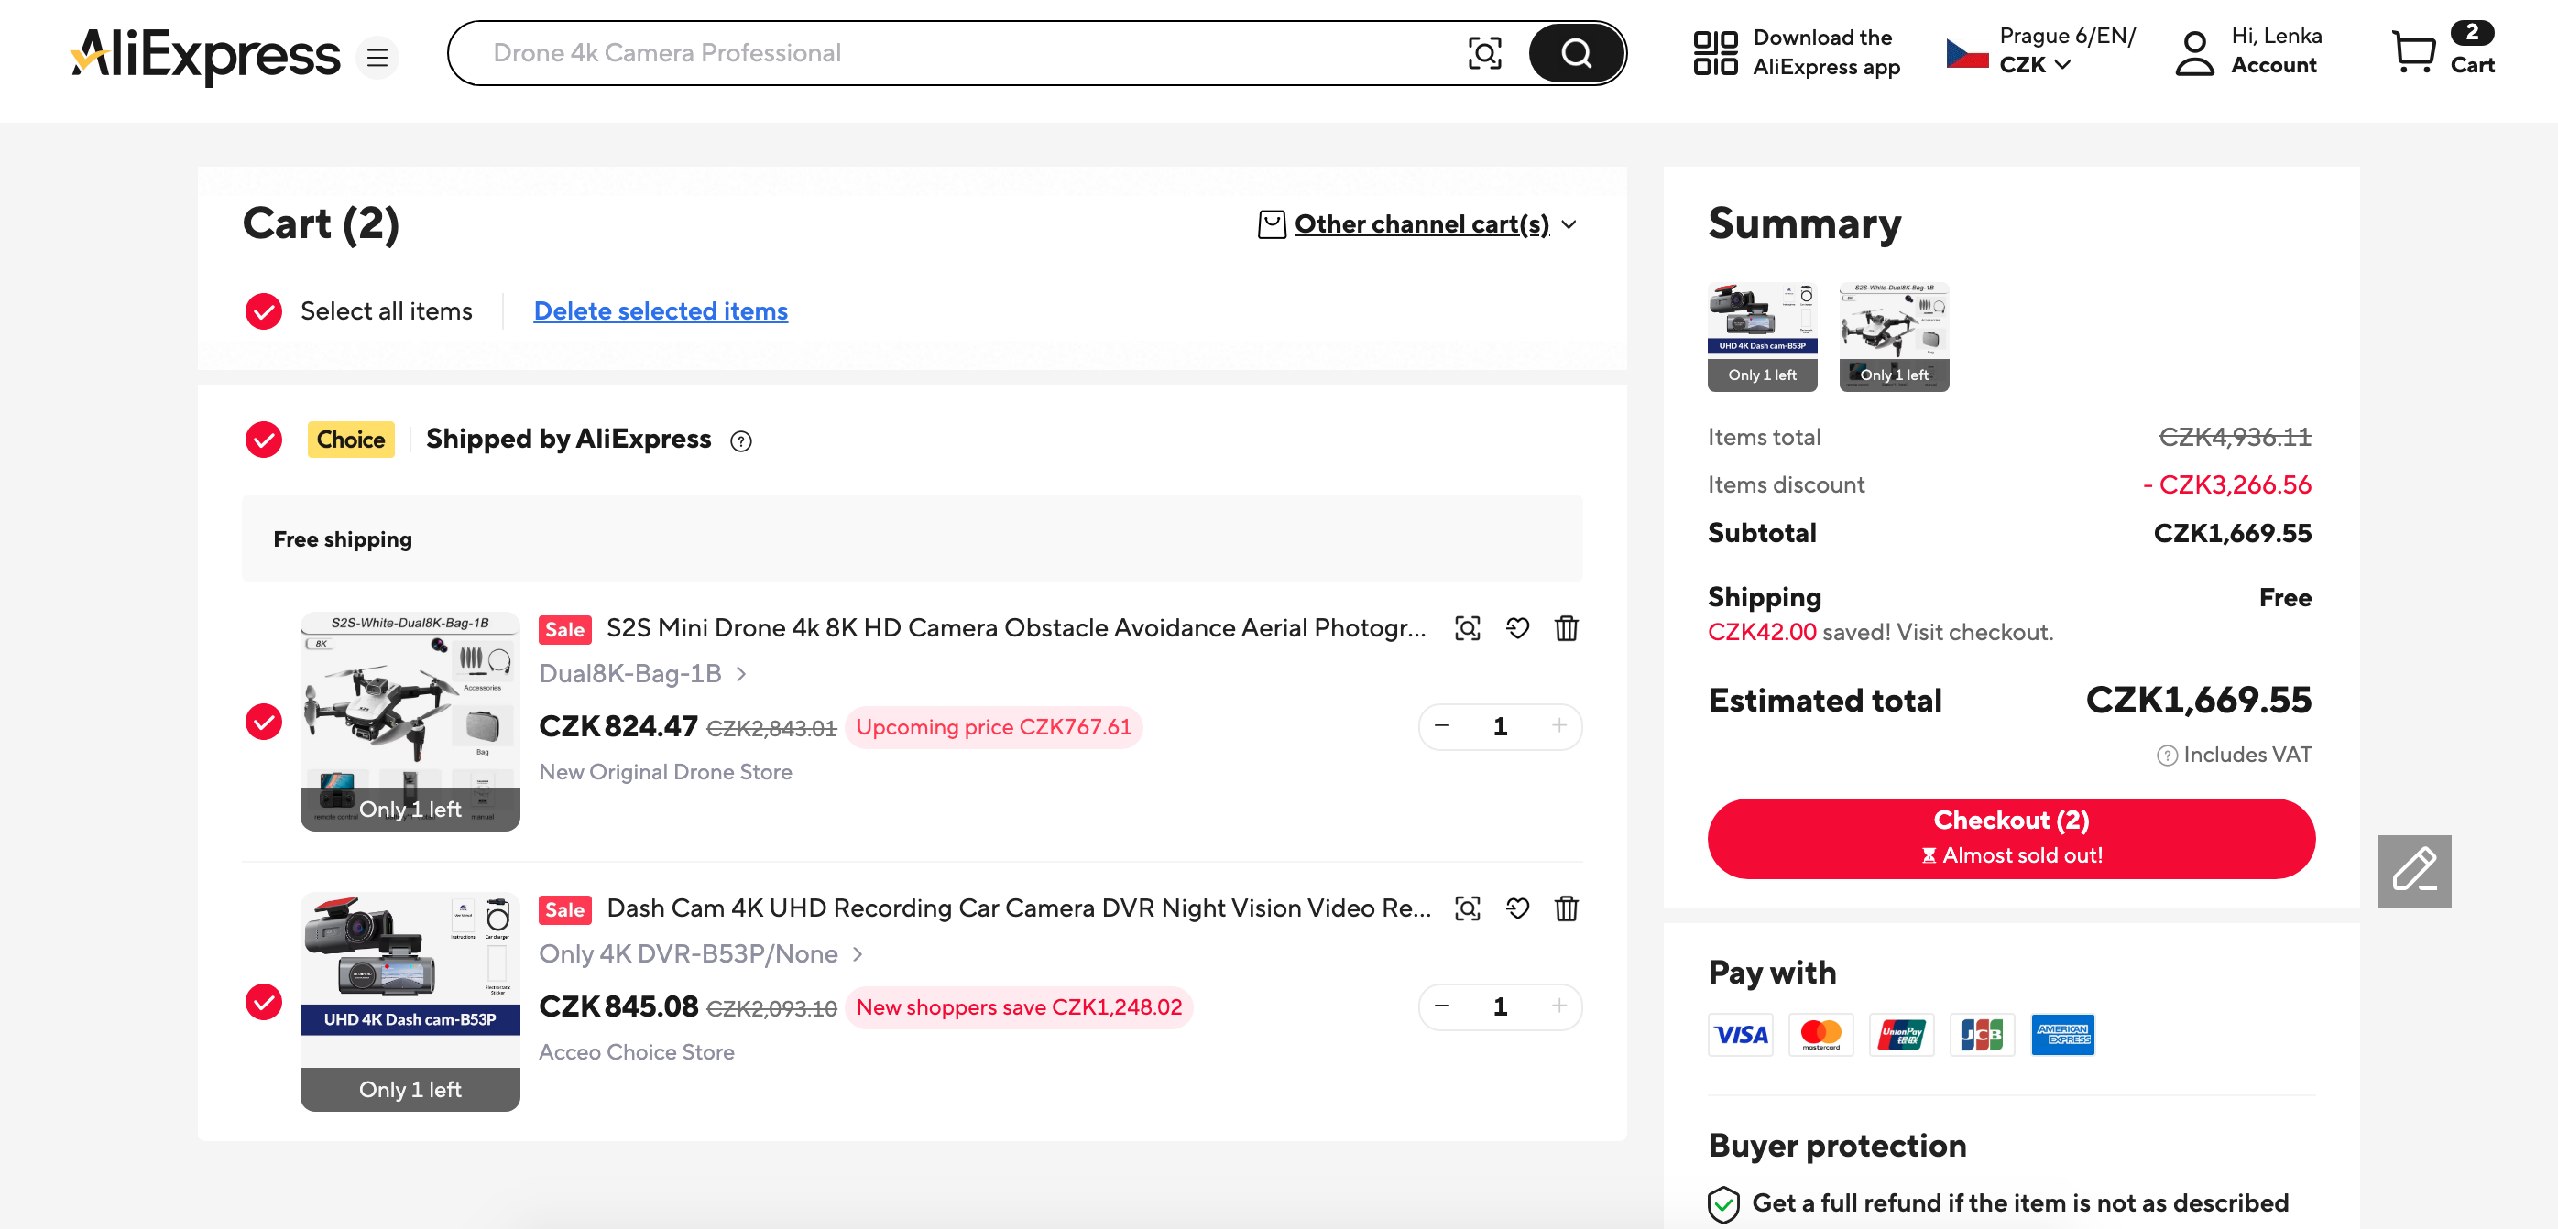Add the Dash Cam to wishlist with its heart icon
The image size is (2558, 1229).
pyautogui.click(x=1516, y=908)
